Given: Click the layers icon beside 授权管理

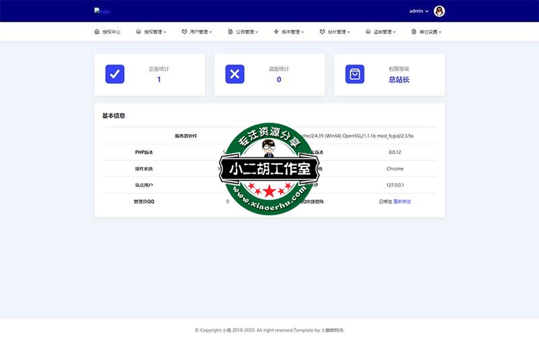Looking at the screenshot, I should (x=138, y=32).
